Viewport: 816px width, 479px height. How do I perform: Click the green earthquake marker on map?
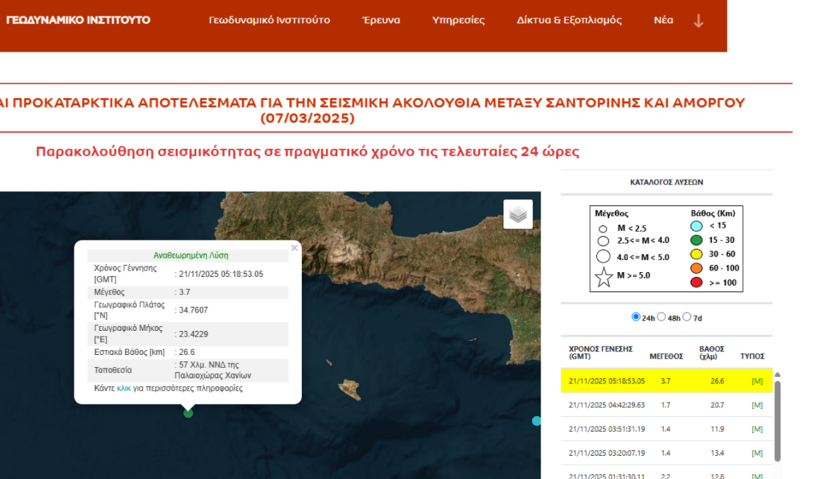click(x=188, y=412)
